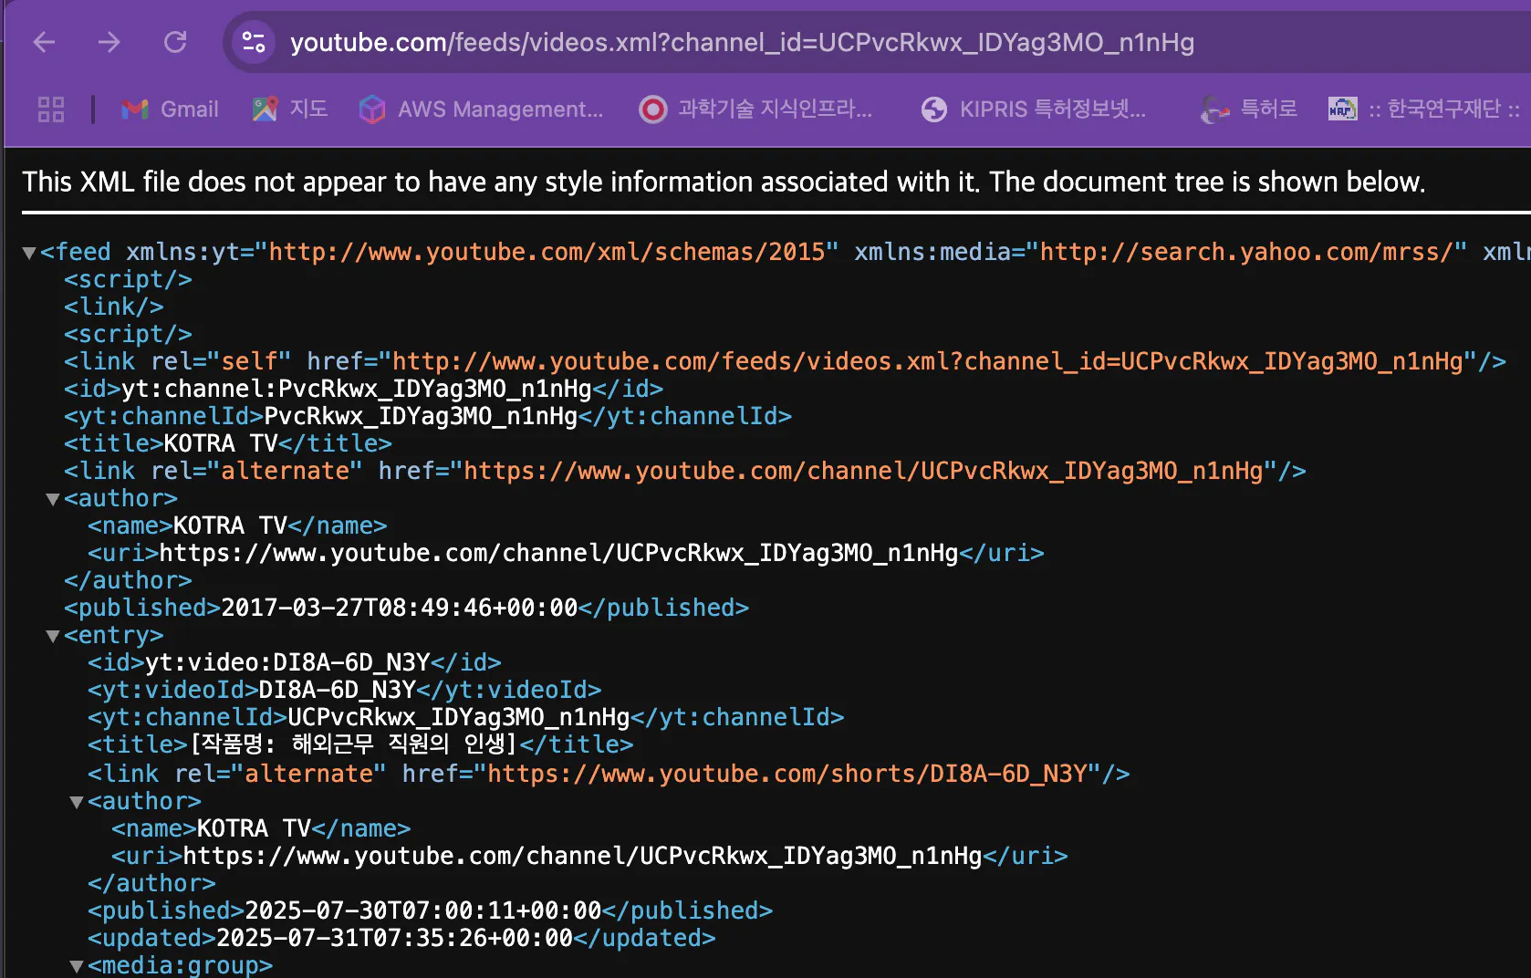Open the KIPRIS 특허정보넷 bookmark

pos(1034,109)
